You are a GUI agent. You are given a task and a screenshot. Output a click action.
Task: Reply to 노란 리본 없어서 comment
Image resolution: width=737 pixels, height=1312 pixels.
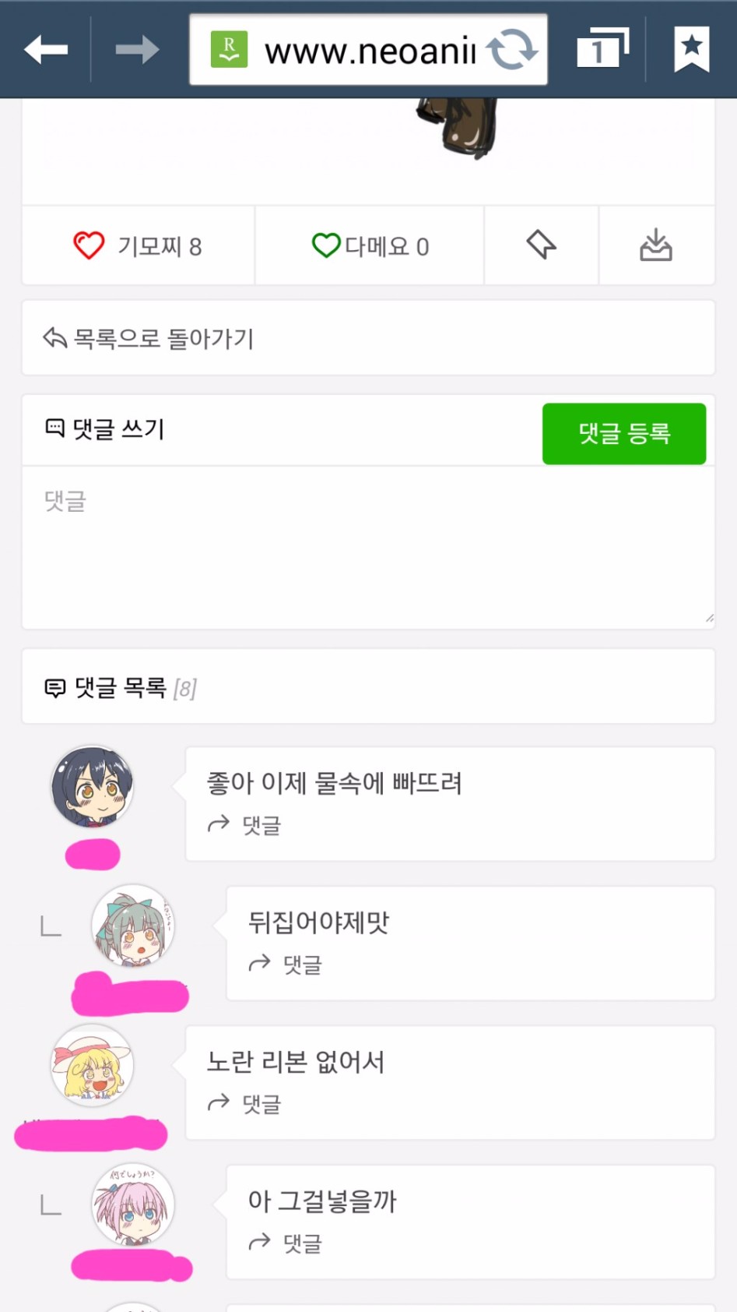tap(244, 1103)
